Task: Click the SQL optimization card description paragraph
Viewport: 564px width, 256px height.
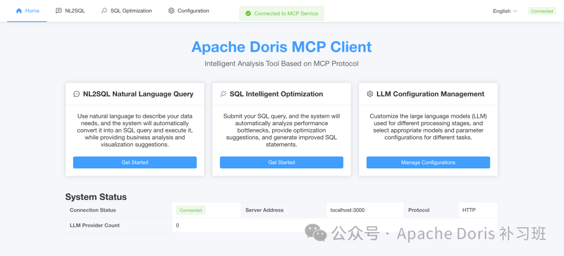Action: (281, 130)
